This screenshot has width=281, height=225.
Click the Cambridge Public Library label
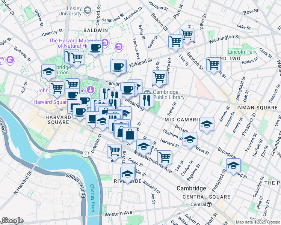coord(169,94)
